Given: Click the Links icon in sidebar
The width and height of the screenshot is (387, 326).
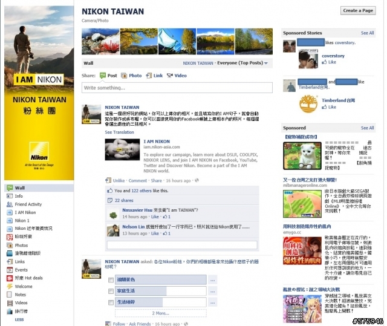Looking at the screenshot, I should pyautogui.click(x=10, y=262).
